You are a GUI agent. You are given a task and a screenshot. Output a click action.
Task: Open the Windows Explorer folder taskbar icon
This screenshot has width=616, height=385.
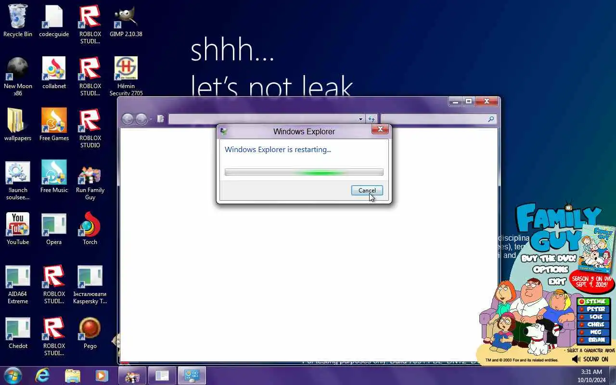click(x=72, y=375)
